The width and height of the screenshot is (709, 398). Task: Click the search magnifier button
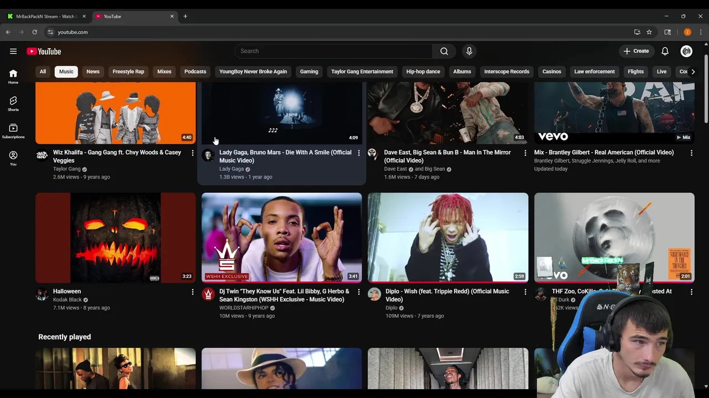pos(444,51)
